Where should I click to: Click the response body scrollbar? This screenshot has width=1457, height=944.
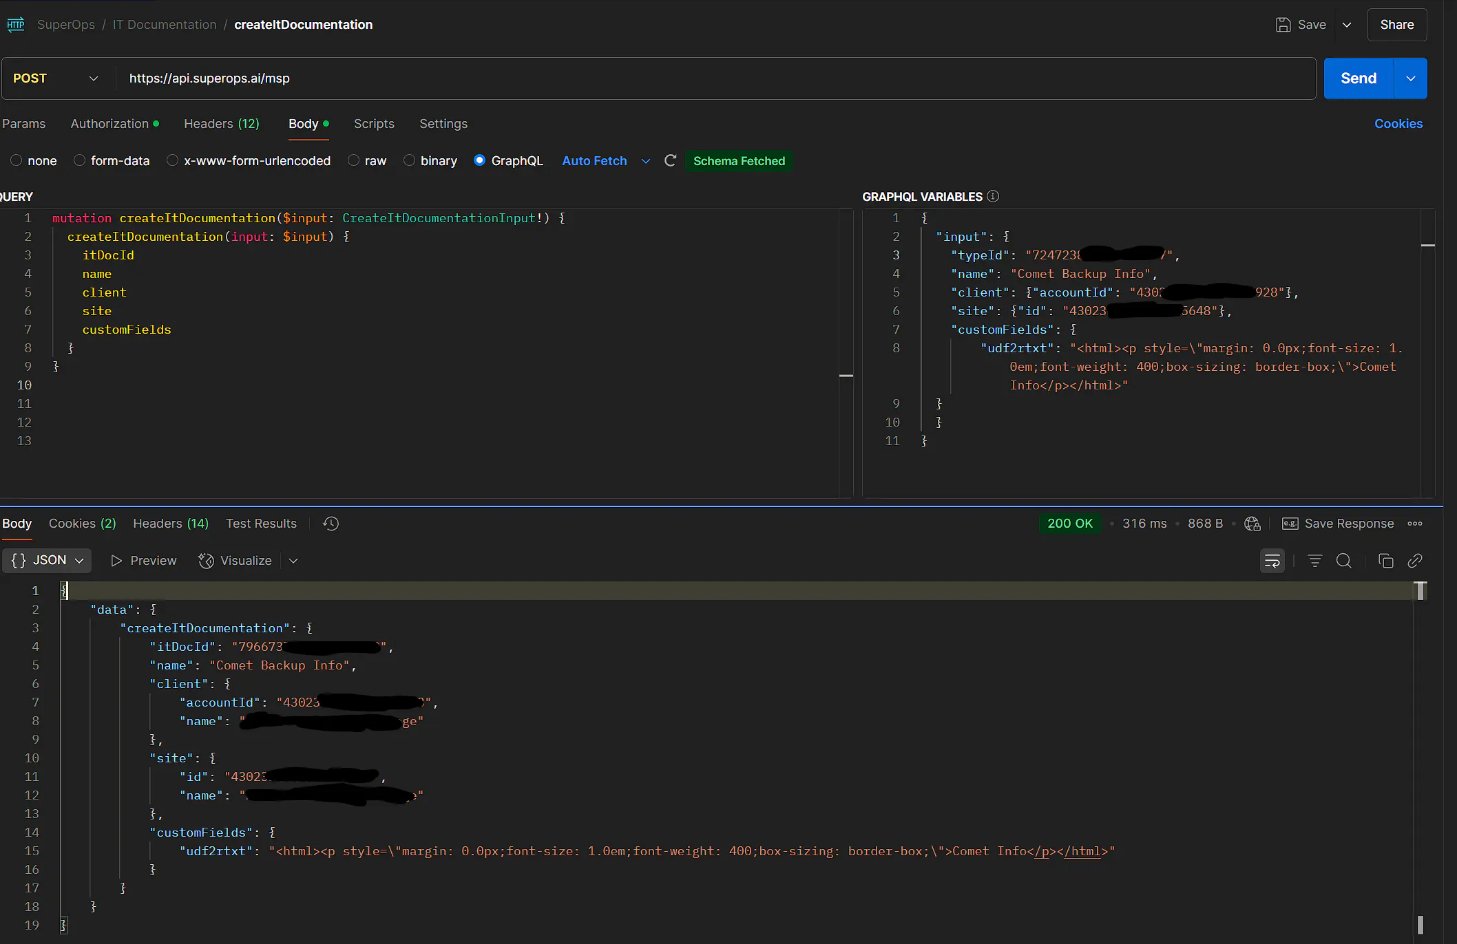[x=1420, y=757]
